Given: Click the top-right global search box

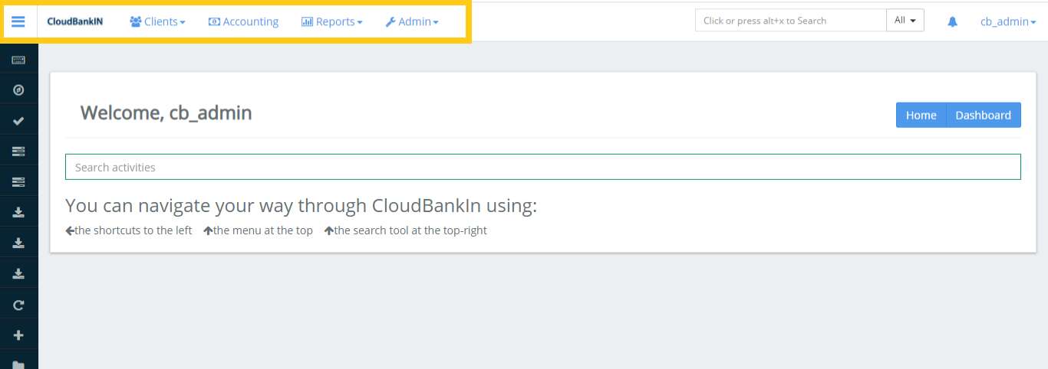Looking at the screenshot, I should pyautogui.click(x=790, y=21).
